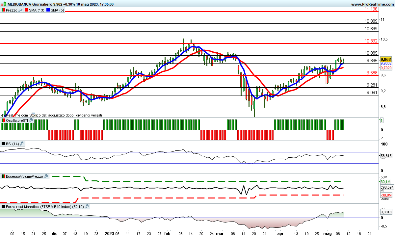395x237 pixels.
Task: Select the Prezzo indicator label
Action: pos(12,10)
